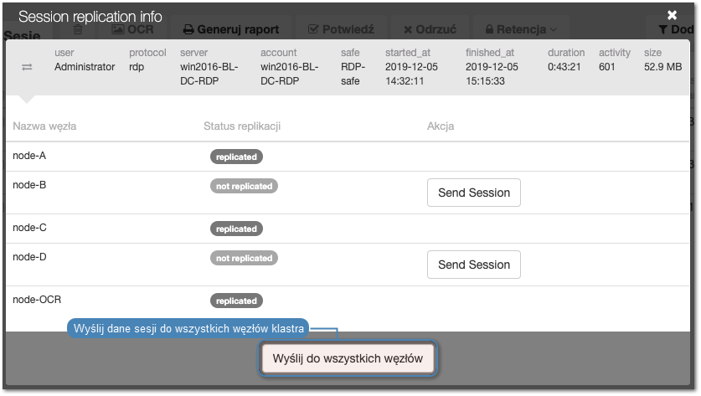Click the filter funnel icon at right
Screen dimensions: 701x396
(x=663, y=29)
